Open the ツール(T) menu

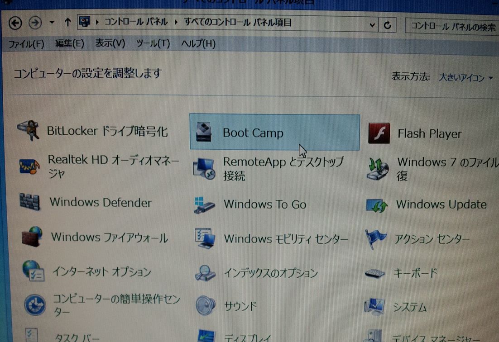[153, 43]
